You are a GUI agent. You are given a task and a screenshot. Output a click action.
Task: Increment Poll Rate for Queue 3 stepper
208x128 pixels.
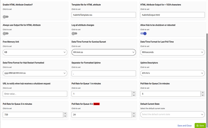65,113
